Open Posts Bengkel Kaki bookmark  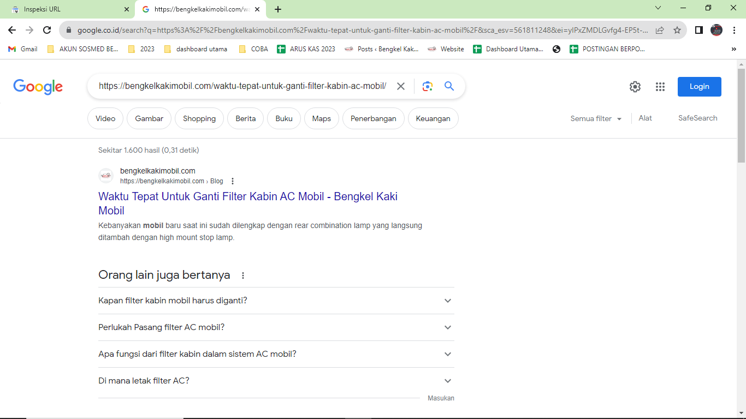pos(382,49)
